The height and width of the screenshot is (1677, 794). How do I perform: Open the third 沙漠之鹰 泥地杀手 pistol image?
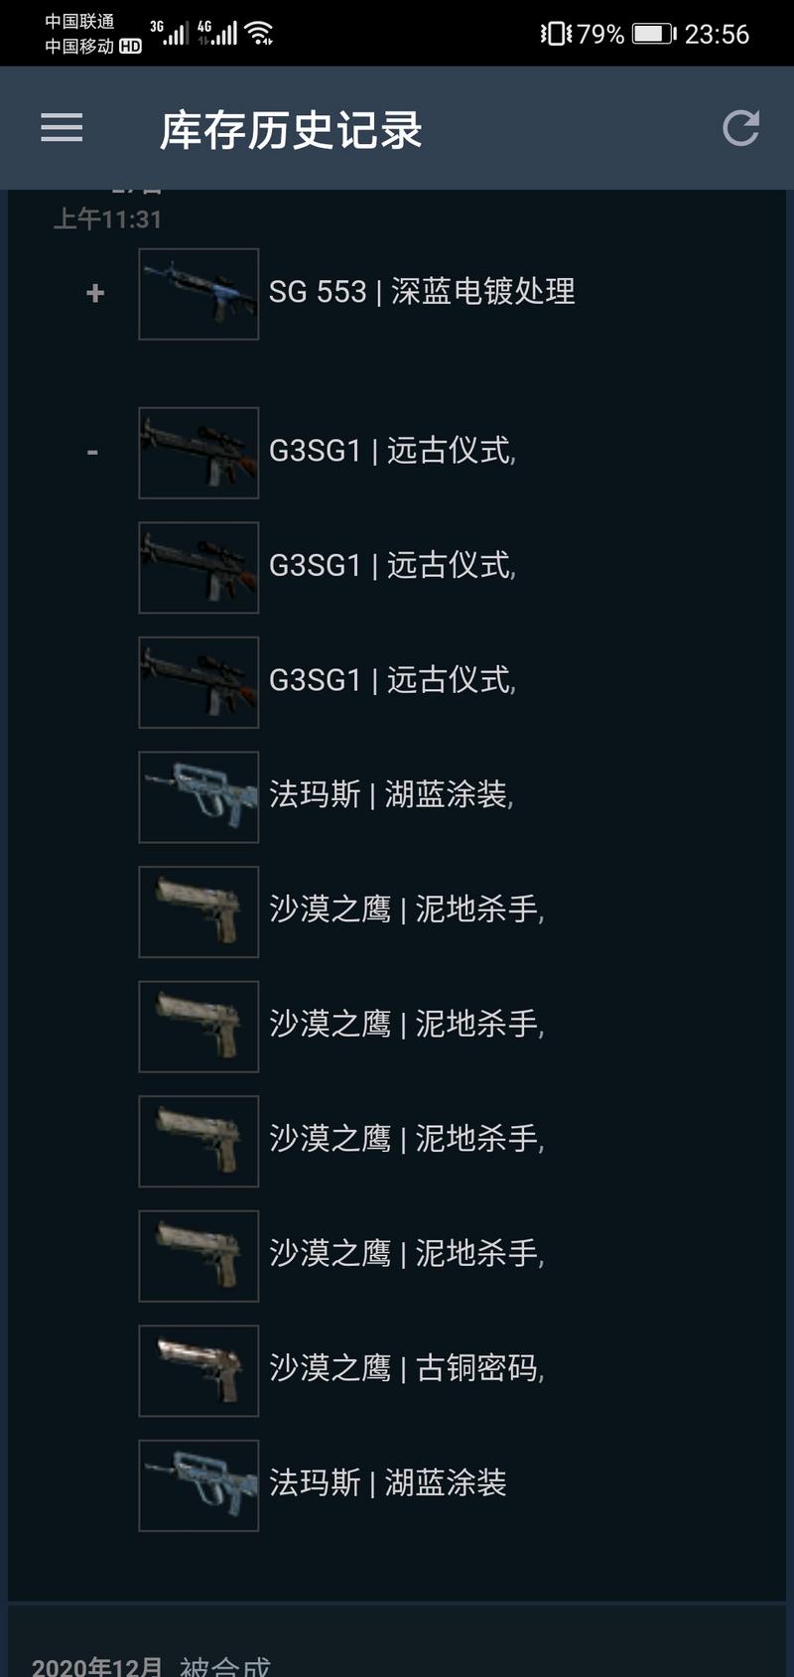point(198,1142)
